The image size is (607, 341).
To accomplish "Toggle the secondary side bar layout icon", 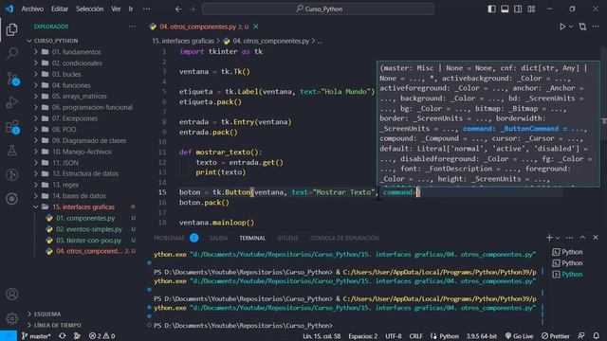I will coord(518,9).
